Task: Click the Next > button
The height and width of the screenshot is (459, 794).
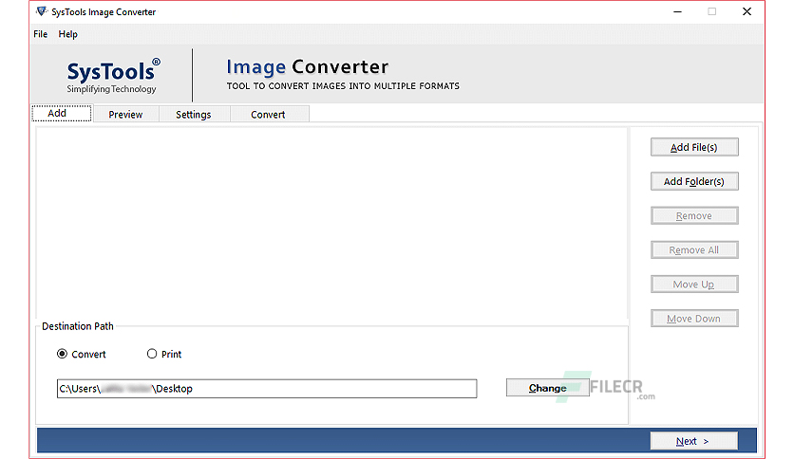Action: [x=693, y=441]
